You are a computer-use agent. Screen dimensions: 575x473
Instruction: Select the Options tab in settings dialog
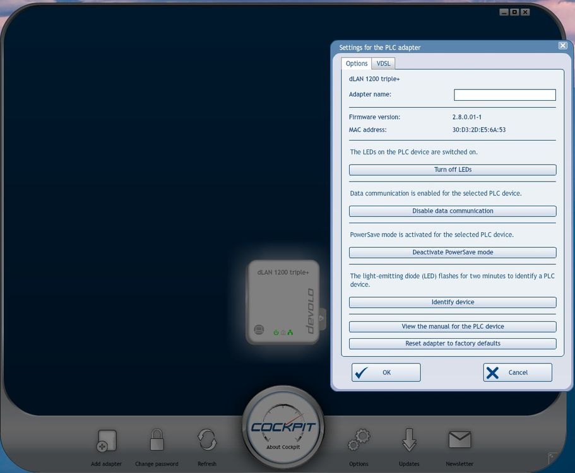[x=357, y=64]
